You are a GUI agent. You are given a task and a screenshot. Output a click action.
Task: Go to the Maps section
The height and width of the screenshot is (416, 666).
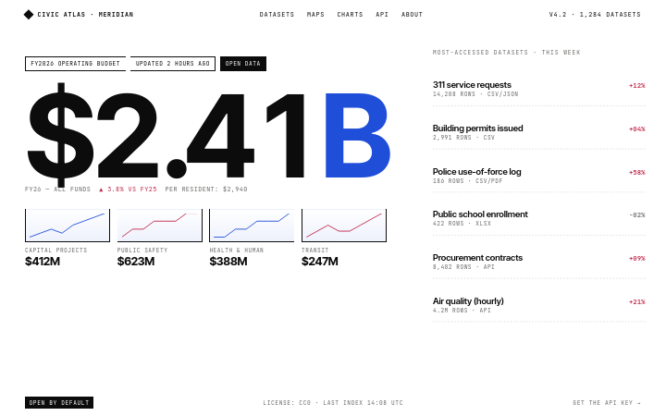point(315,15)
